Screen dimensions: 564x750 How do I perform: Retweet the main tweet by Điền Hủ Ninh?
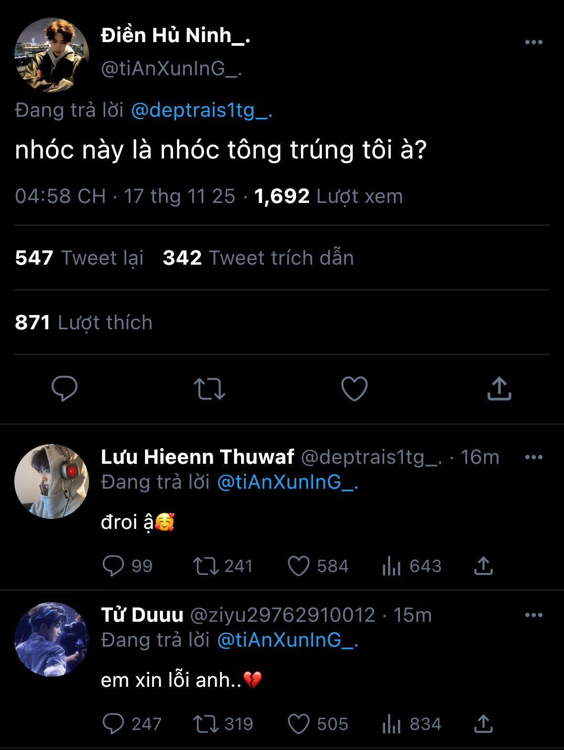tap(209, 389)
